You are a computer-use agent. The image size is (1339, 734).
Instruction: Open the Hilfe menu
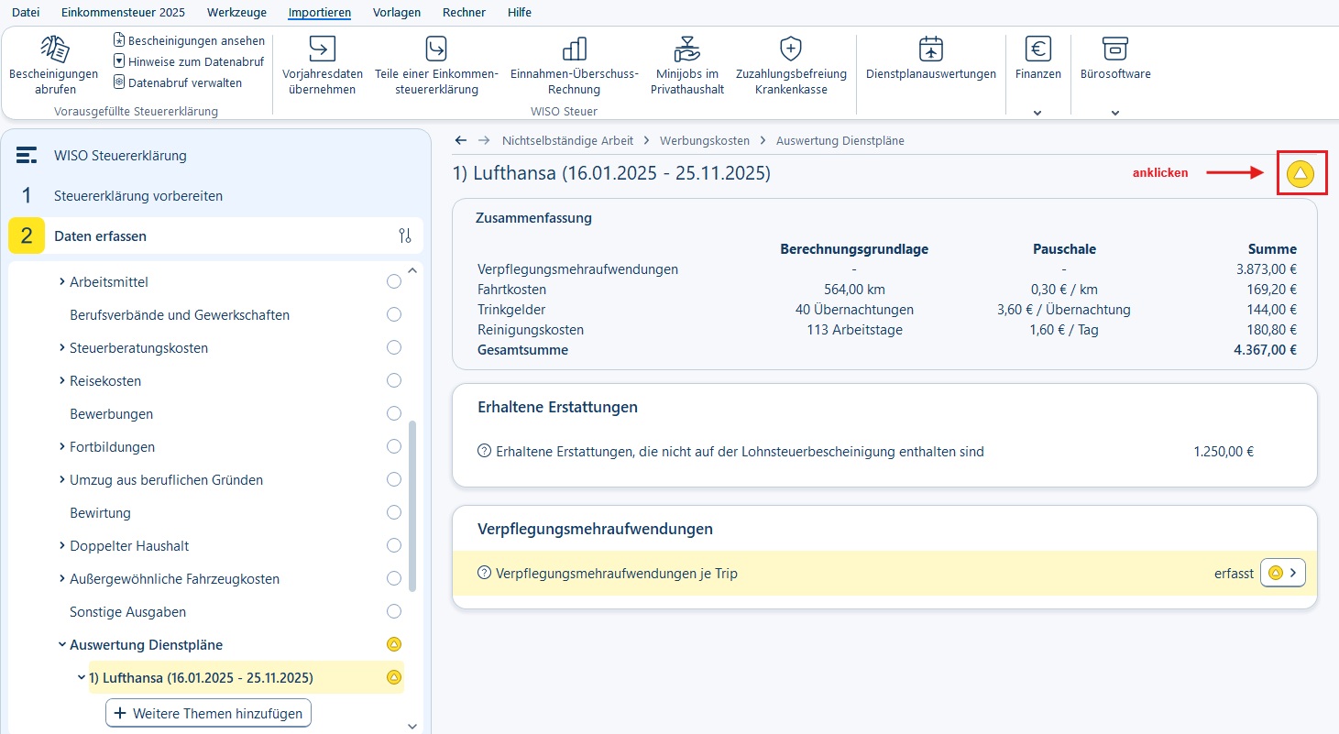click(520, 13)
